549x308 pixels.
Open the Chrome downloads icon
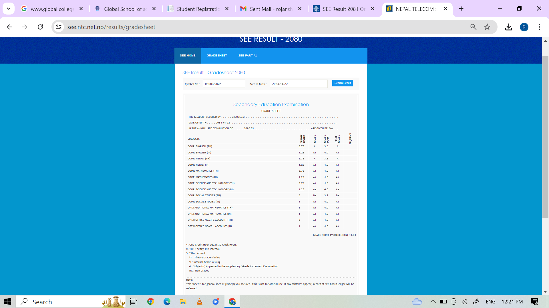click(508, 27)
